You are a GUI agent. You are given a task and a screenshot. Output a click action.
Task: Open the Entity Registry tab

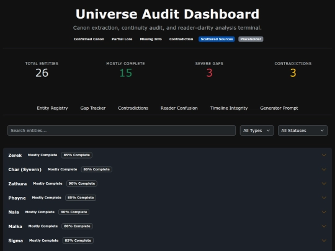[52, 108]
